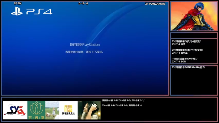Click the 'ZN对战桃子/抢7/小枪交流/' line

186,42
